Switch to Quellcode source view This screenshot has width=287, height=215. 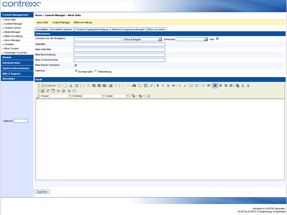click(x=48, y=86)
